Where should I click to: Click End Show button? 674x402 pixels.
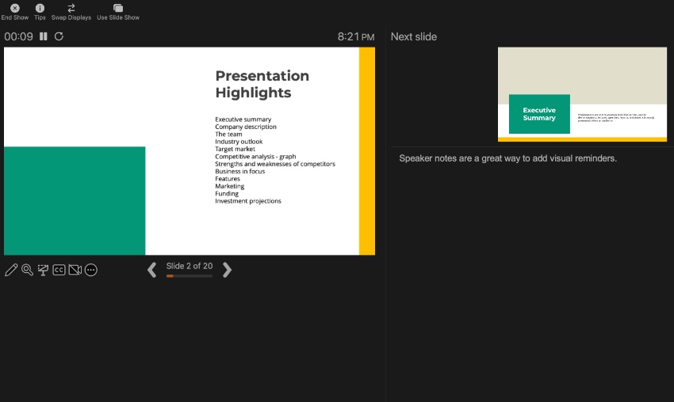[14, 12]
